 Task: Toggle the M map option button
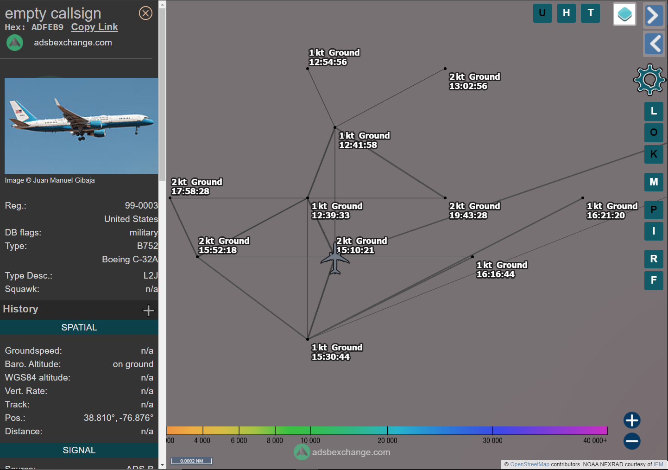pyautogui.click(x=654, y=182)
